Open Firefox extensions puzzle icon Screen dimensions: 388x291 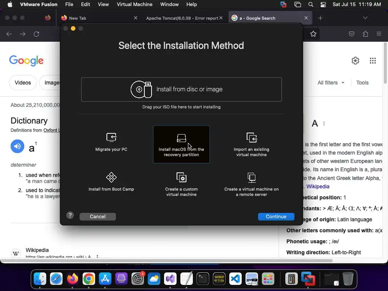[365, 34]
